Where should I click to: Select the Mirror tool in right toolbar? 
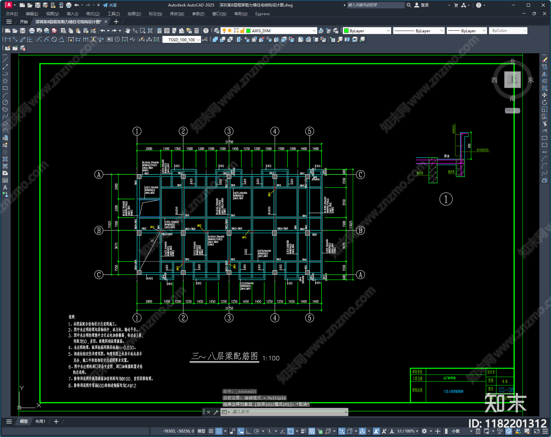point(544,74)
